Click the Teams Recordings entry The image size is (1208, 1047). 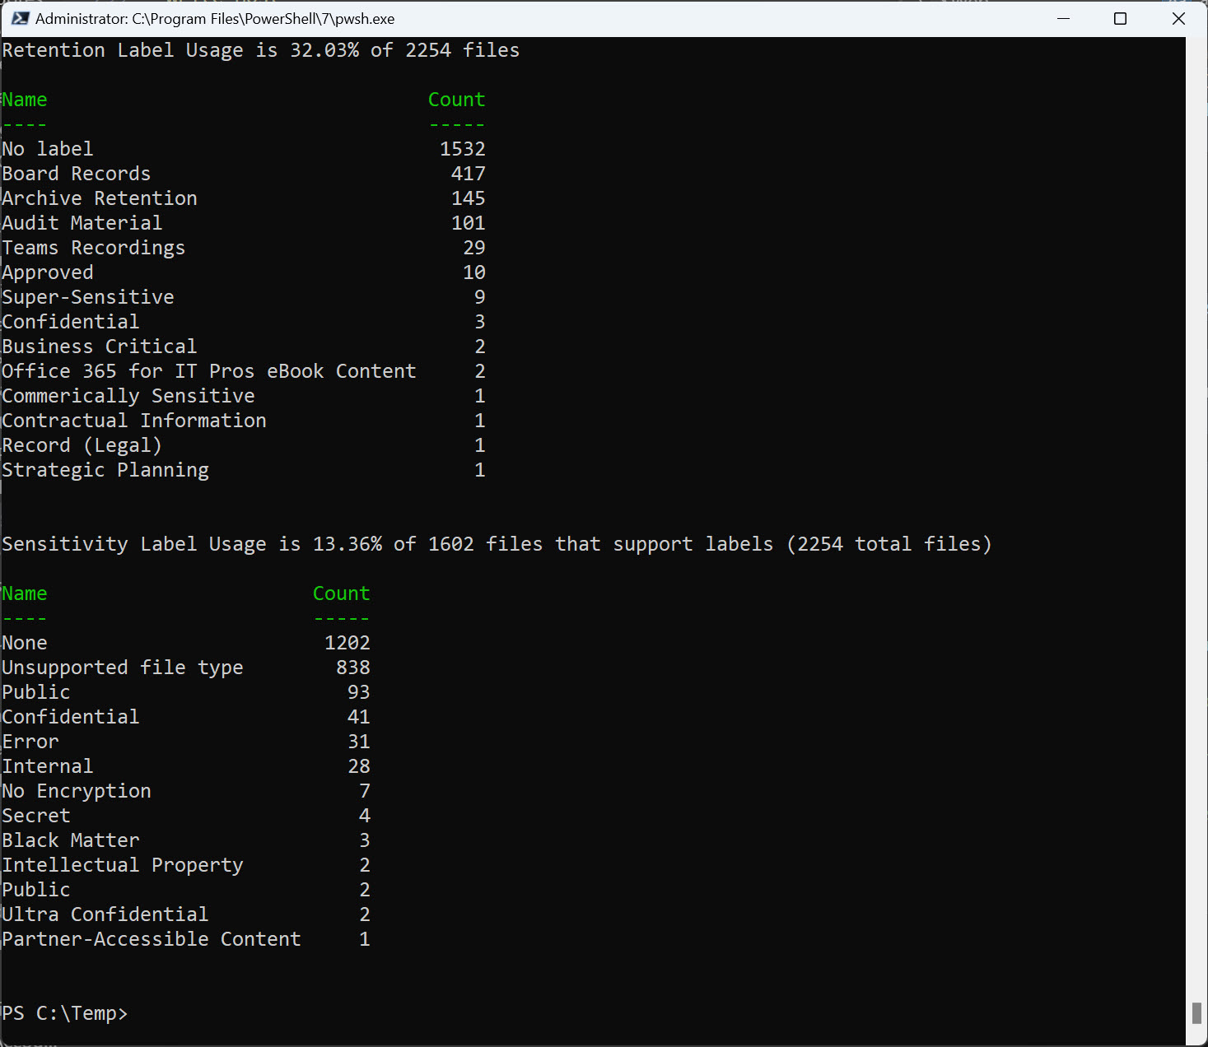click(94, 248)
